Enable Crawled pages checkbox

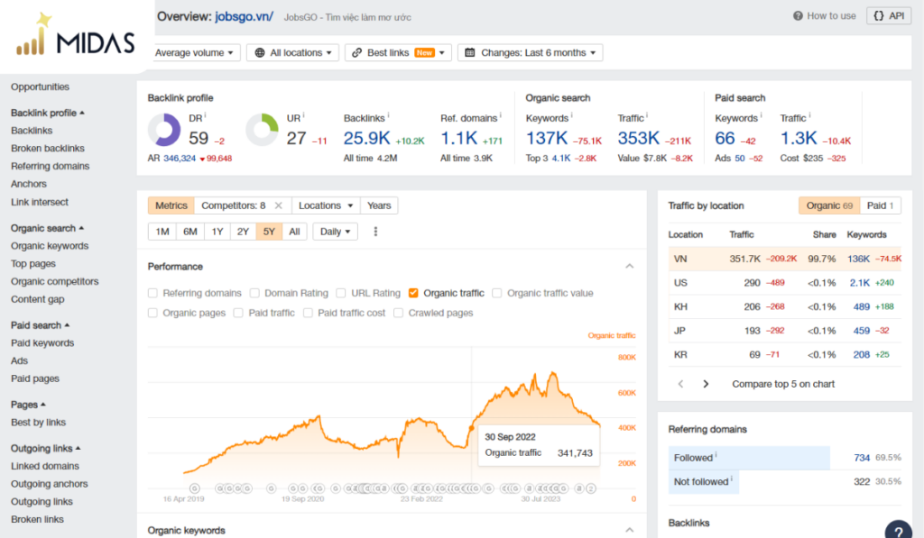tap(398, 313)
